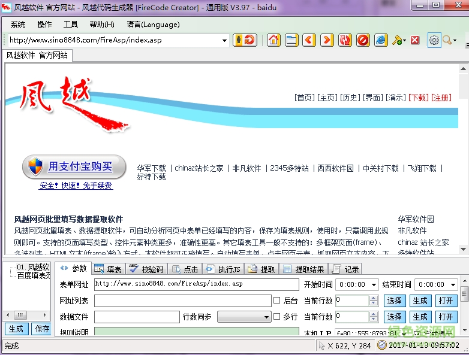Open the 开始时间 time dropdown

pyautogui.click(x=374, y=285)
